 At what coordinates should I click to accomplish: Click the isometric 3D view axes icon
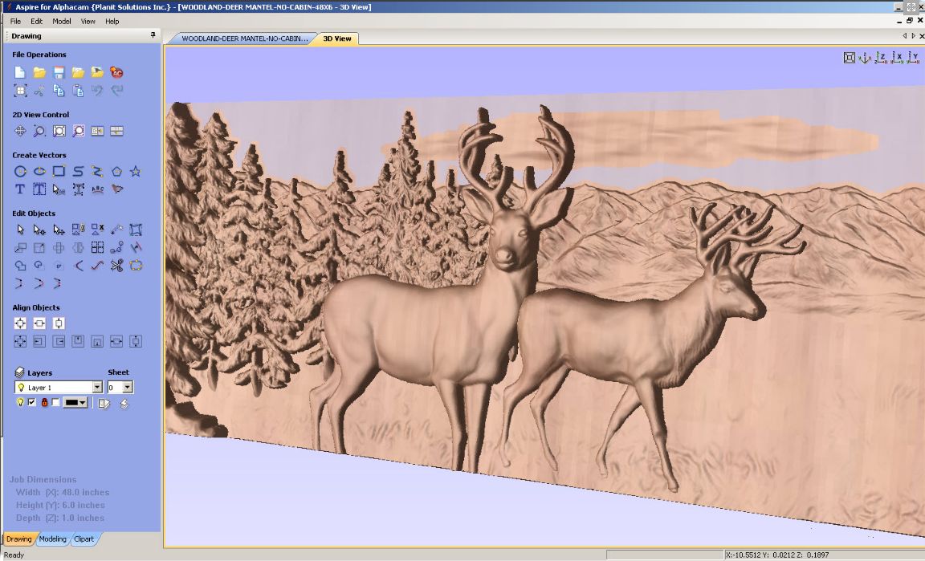865,57
